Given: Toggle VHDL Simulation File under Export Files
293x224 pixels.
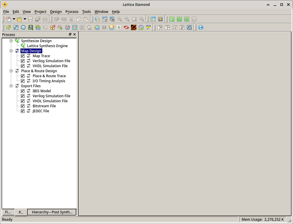Looking at the screenshot, I should pos(23,101).
